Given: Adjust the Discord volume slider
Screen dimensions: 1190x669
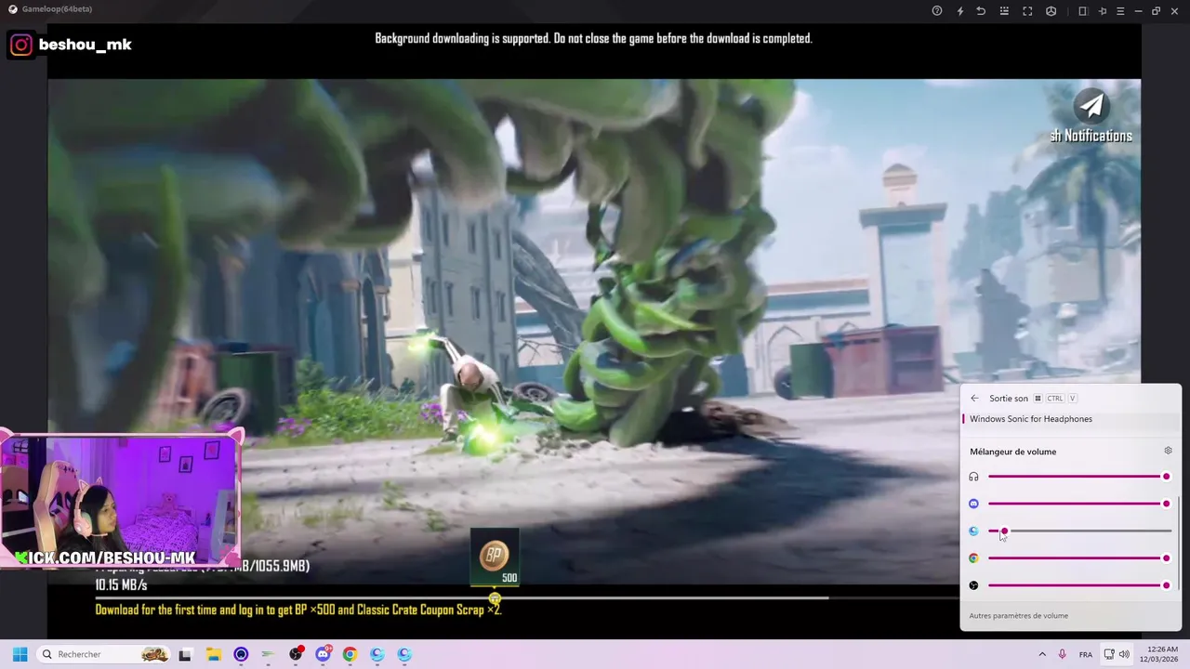Looking at the screenshot, I should (x=1079, y=504).
